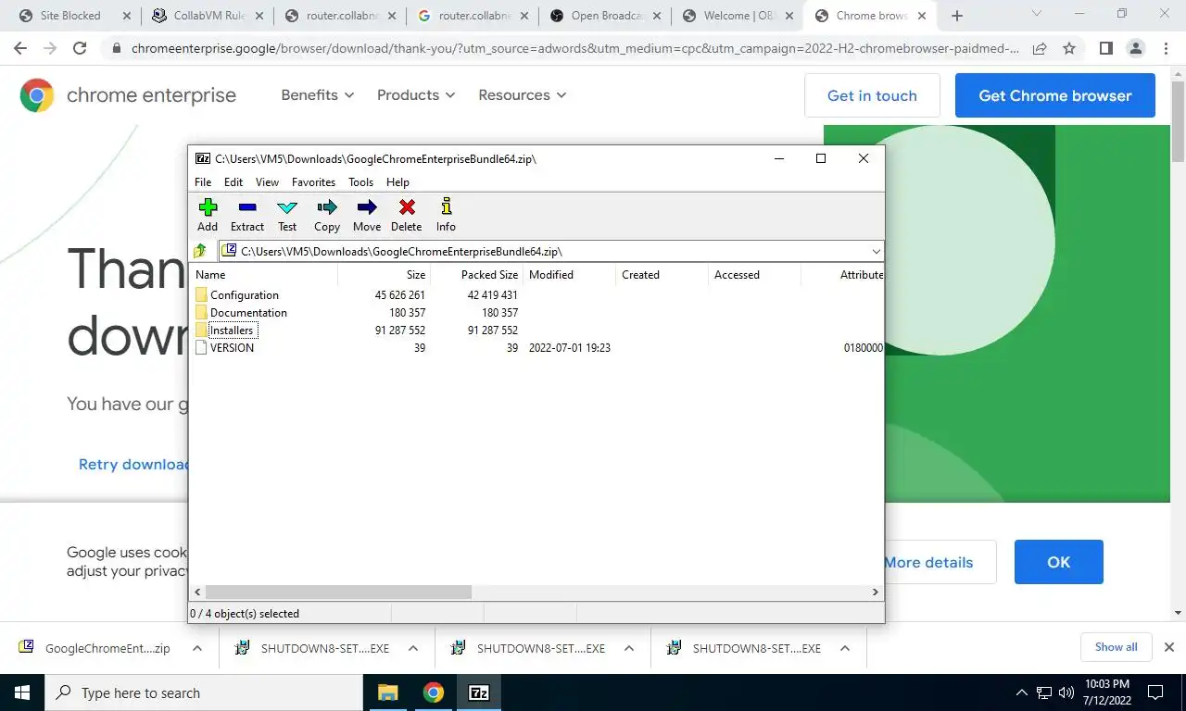Click the chrome enterprise logo
Screen dimensions: 1186x711
tap(128, 95)
